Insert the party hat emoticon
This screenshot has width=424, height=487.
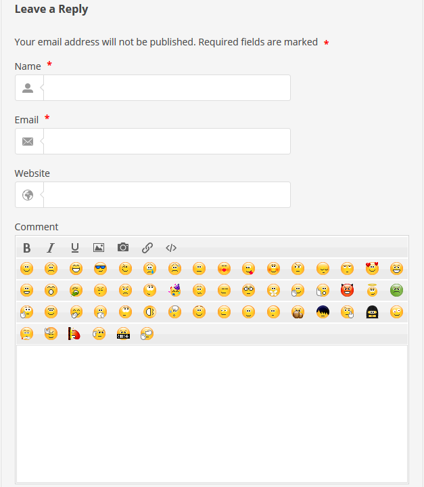(174, 290)
